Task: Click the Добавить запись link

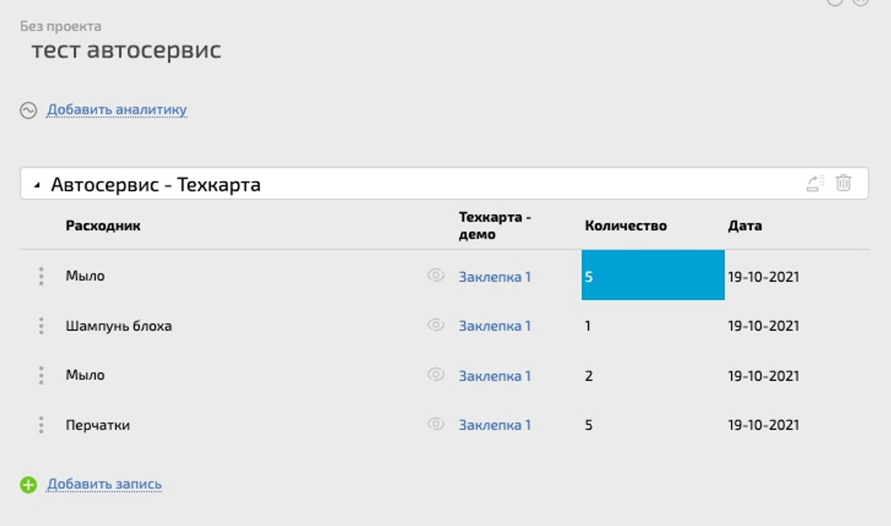Action: point(104,485)
